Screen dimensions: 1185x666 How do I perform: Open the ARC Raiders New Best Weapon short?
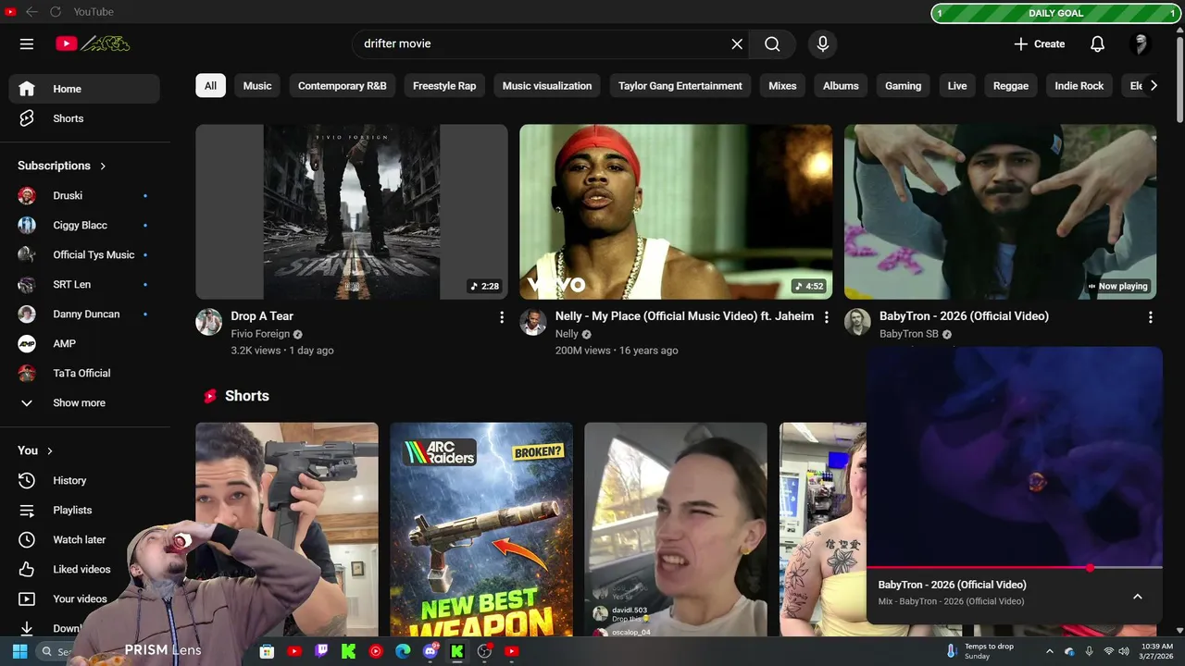[481, 530]
